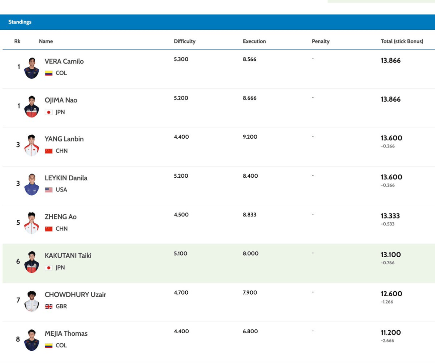
Task: Click the Standings header bar
Action: click(x=217, y=22)
